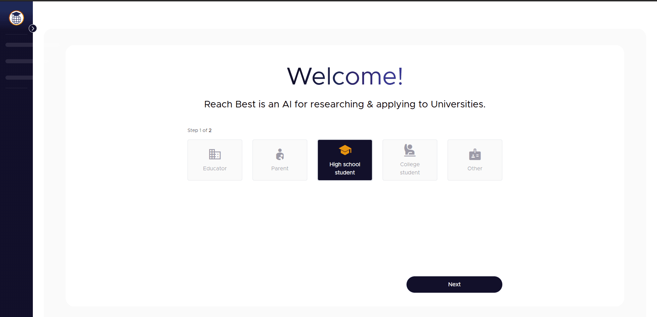Image resolution: width=657 pixels, height=317 pixels.
Task: Click the College student desk icon
Action: pyautogui.click(x=410, y=150)
